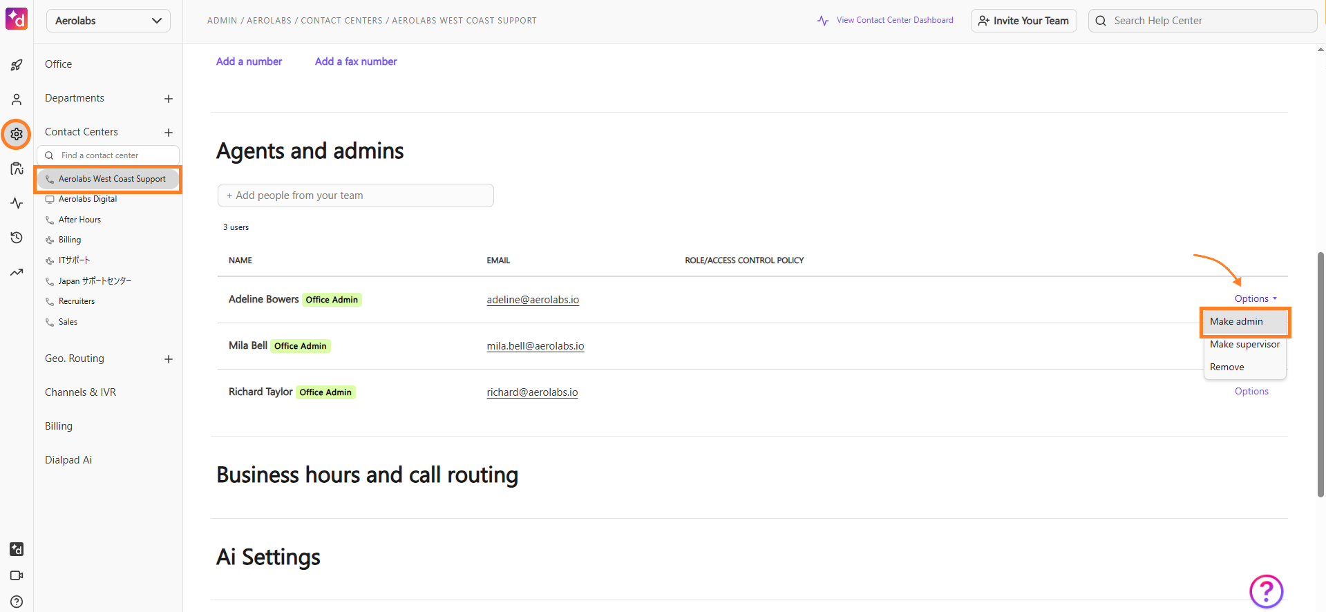Viewport: 1326px width, 612px height.
Task: Click the search icon in Help Center field
Action: tap(1101, 21)
